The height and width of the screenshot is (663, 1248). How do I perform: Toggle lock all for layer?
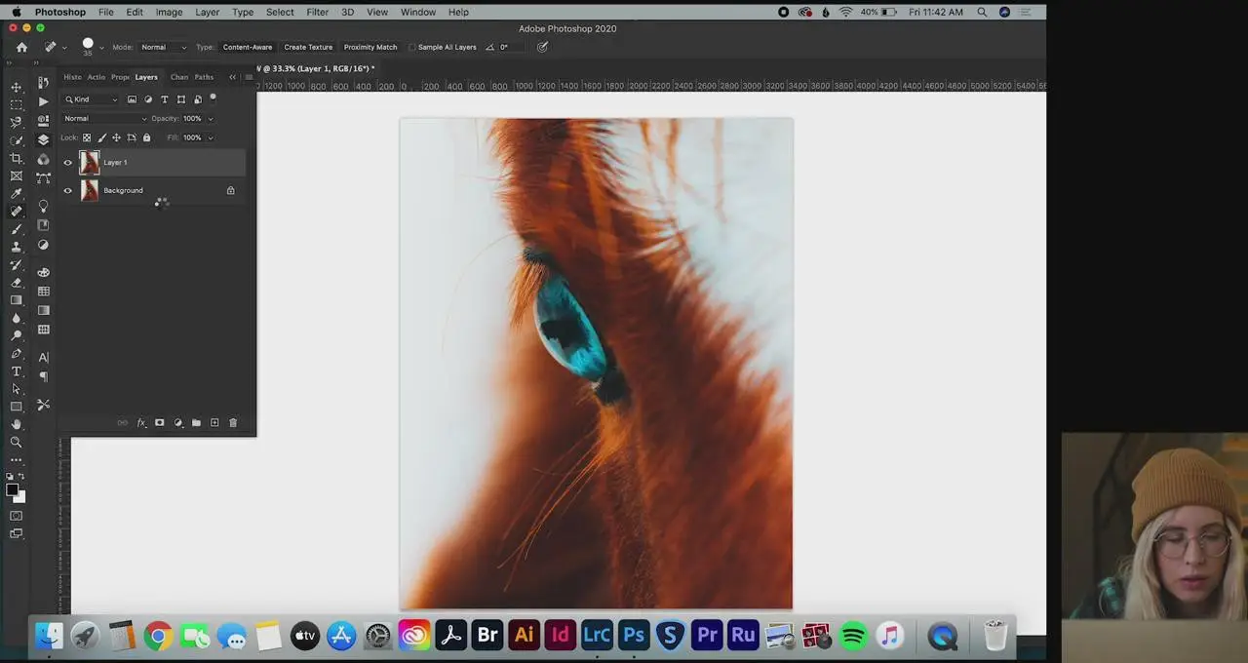click(x=146, y=137)
